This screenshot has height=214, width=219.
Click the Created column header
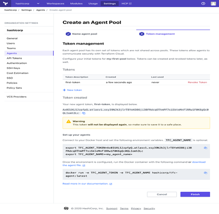click(111, 77)
